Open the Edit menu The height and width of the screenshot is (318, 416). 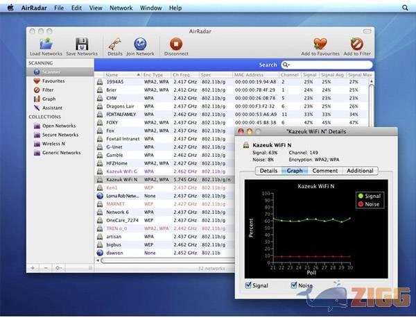coord(76,8)
